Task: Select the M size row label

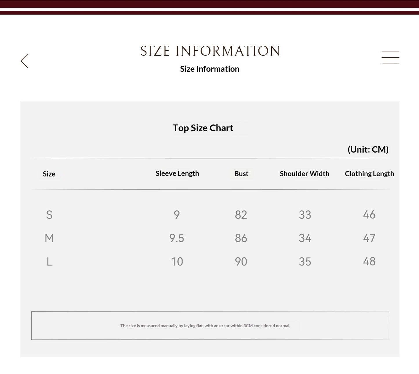Action: pos(49,238)
